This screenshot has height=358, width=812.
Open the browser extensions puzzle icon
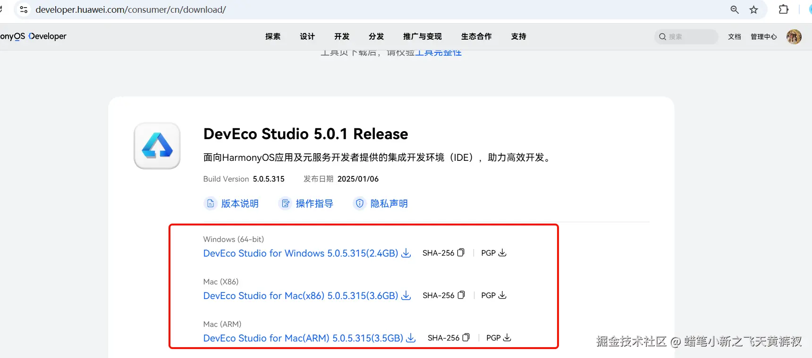(784, 9)
